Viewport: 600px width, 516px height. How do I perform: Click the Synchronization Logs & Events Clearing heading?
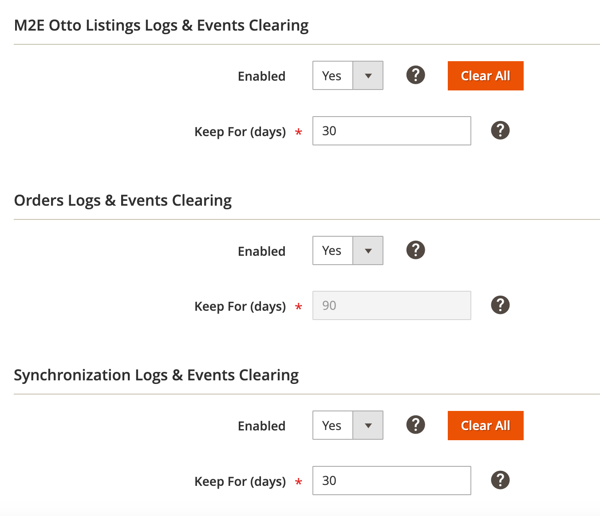156,375
